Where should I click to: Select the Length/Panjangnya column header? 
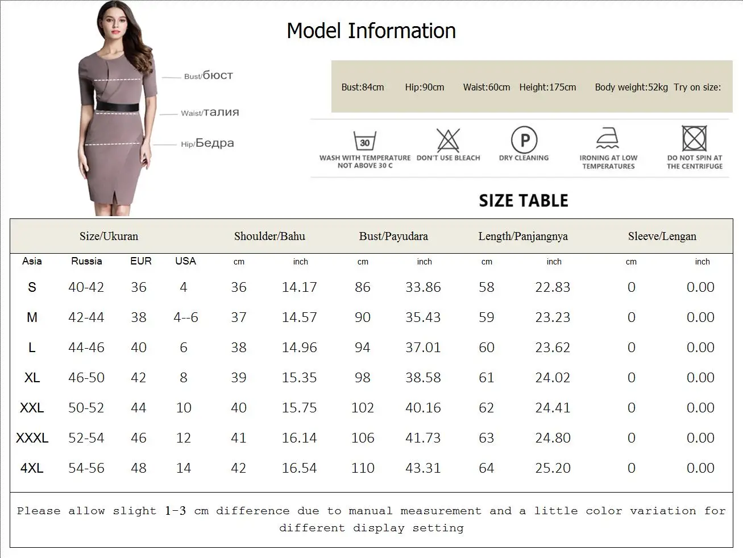(x=523, y=237)
